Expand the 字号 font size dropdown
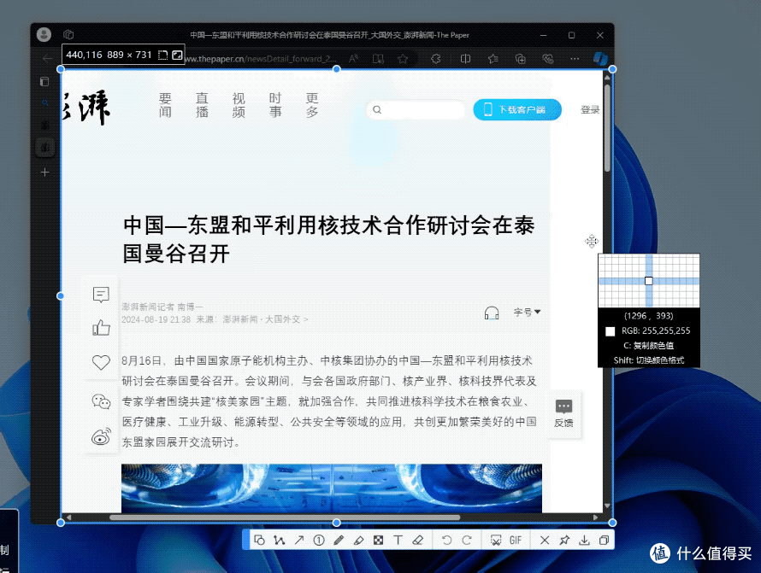 point(527,313)
